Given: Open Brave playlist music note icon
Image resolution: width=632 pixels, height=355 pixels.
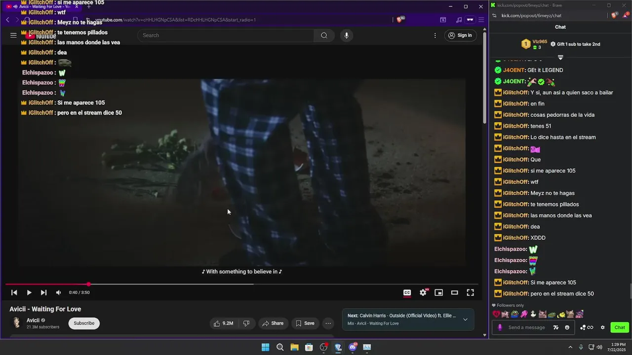Looking at the screenshot, I should [459, 20].
